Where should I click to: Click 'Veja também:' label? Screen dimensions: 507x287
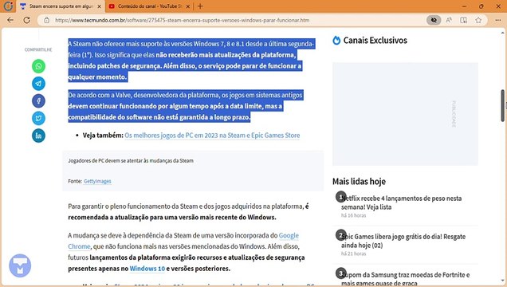tap(103, 135)
